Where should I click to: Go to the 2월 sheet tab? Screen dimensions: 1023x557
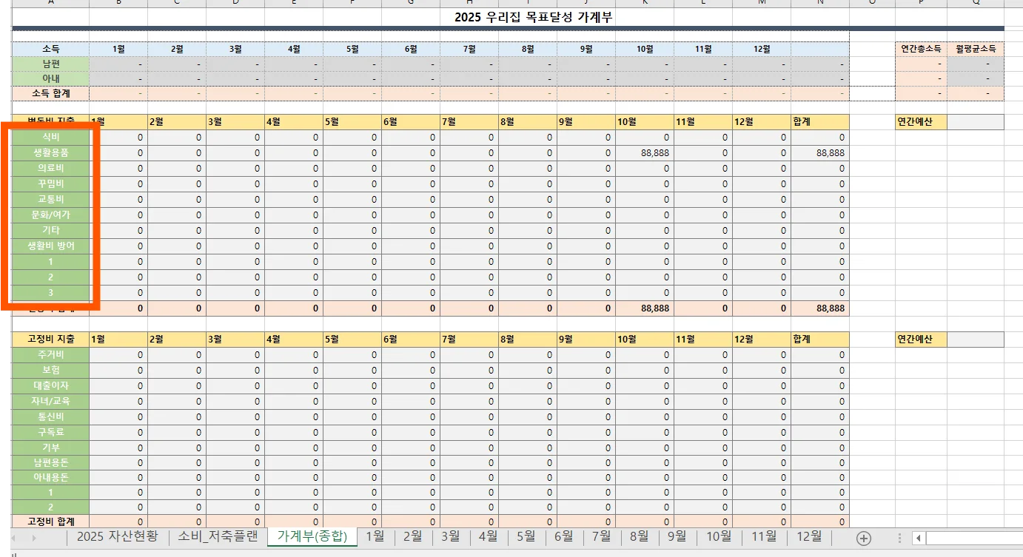pos(412,537)
